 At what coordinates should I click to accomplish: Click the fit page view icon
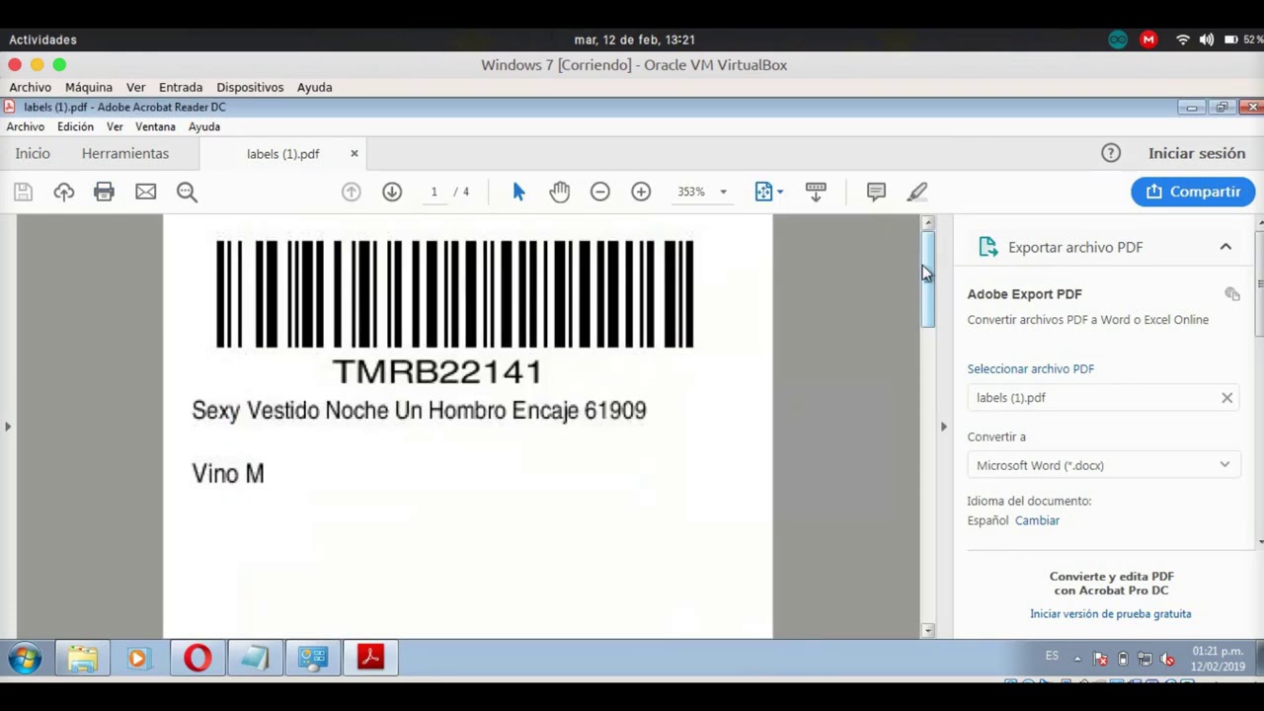762,192
